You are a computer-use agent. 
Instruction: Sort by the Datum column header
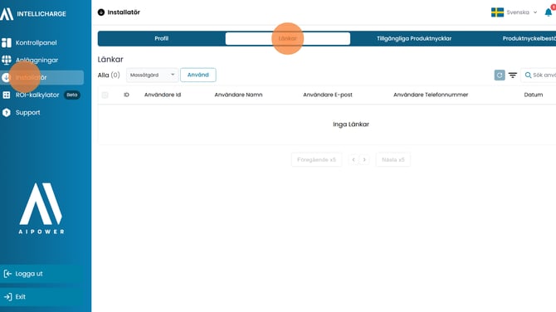pyautogui.click(x=534, y=95)
